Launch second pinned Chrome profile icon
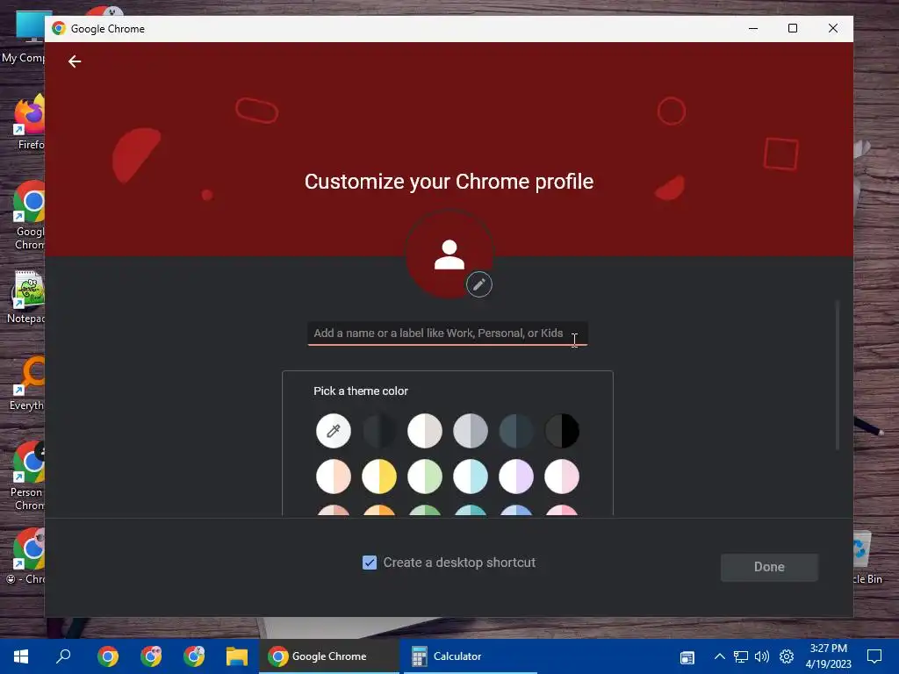Image resolution: width=899 pixels, height=674 pixels. pos(151,656)
